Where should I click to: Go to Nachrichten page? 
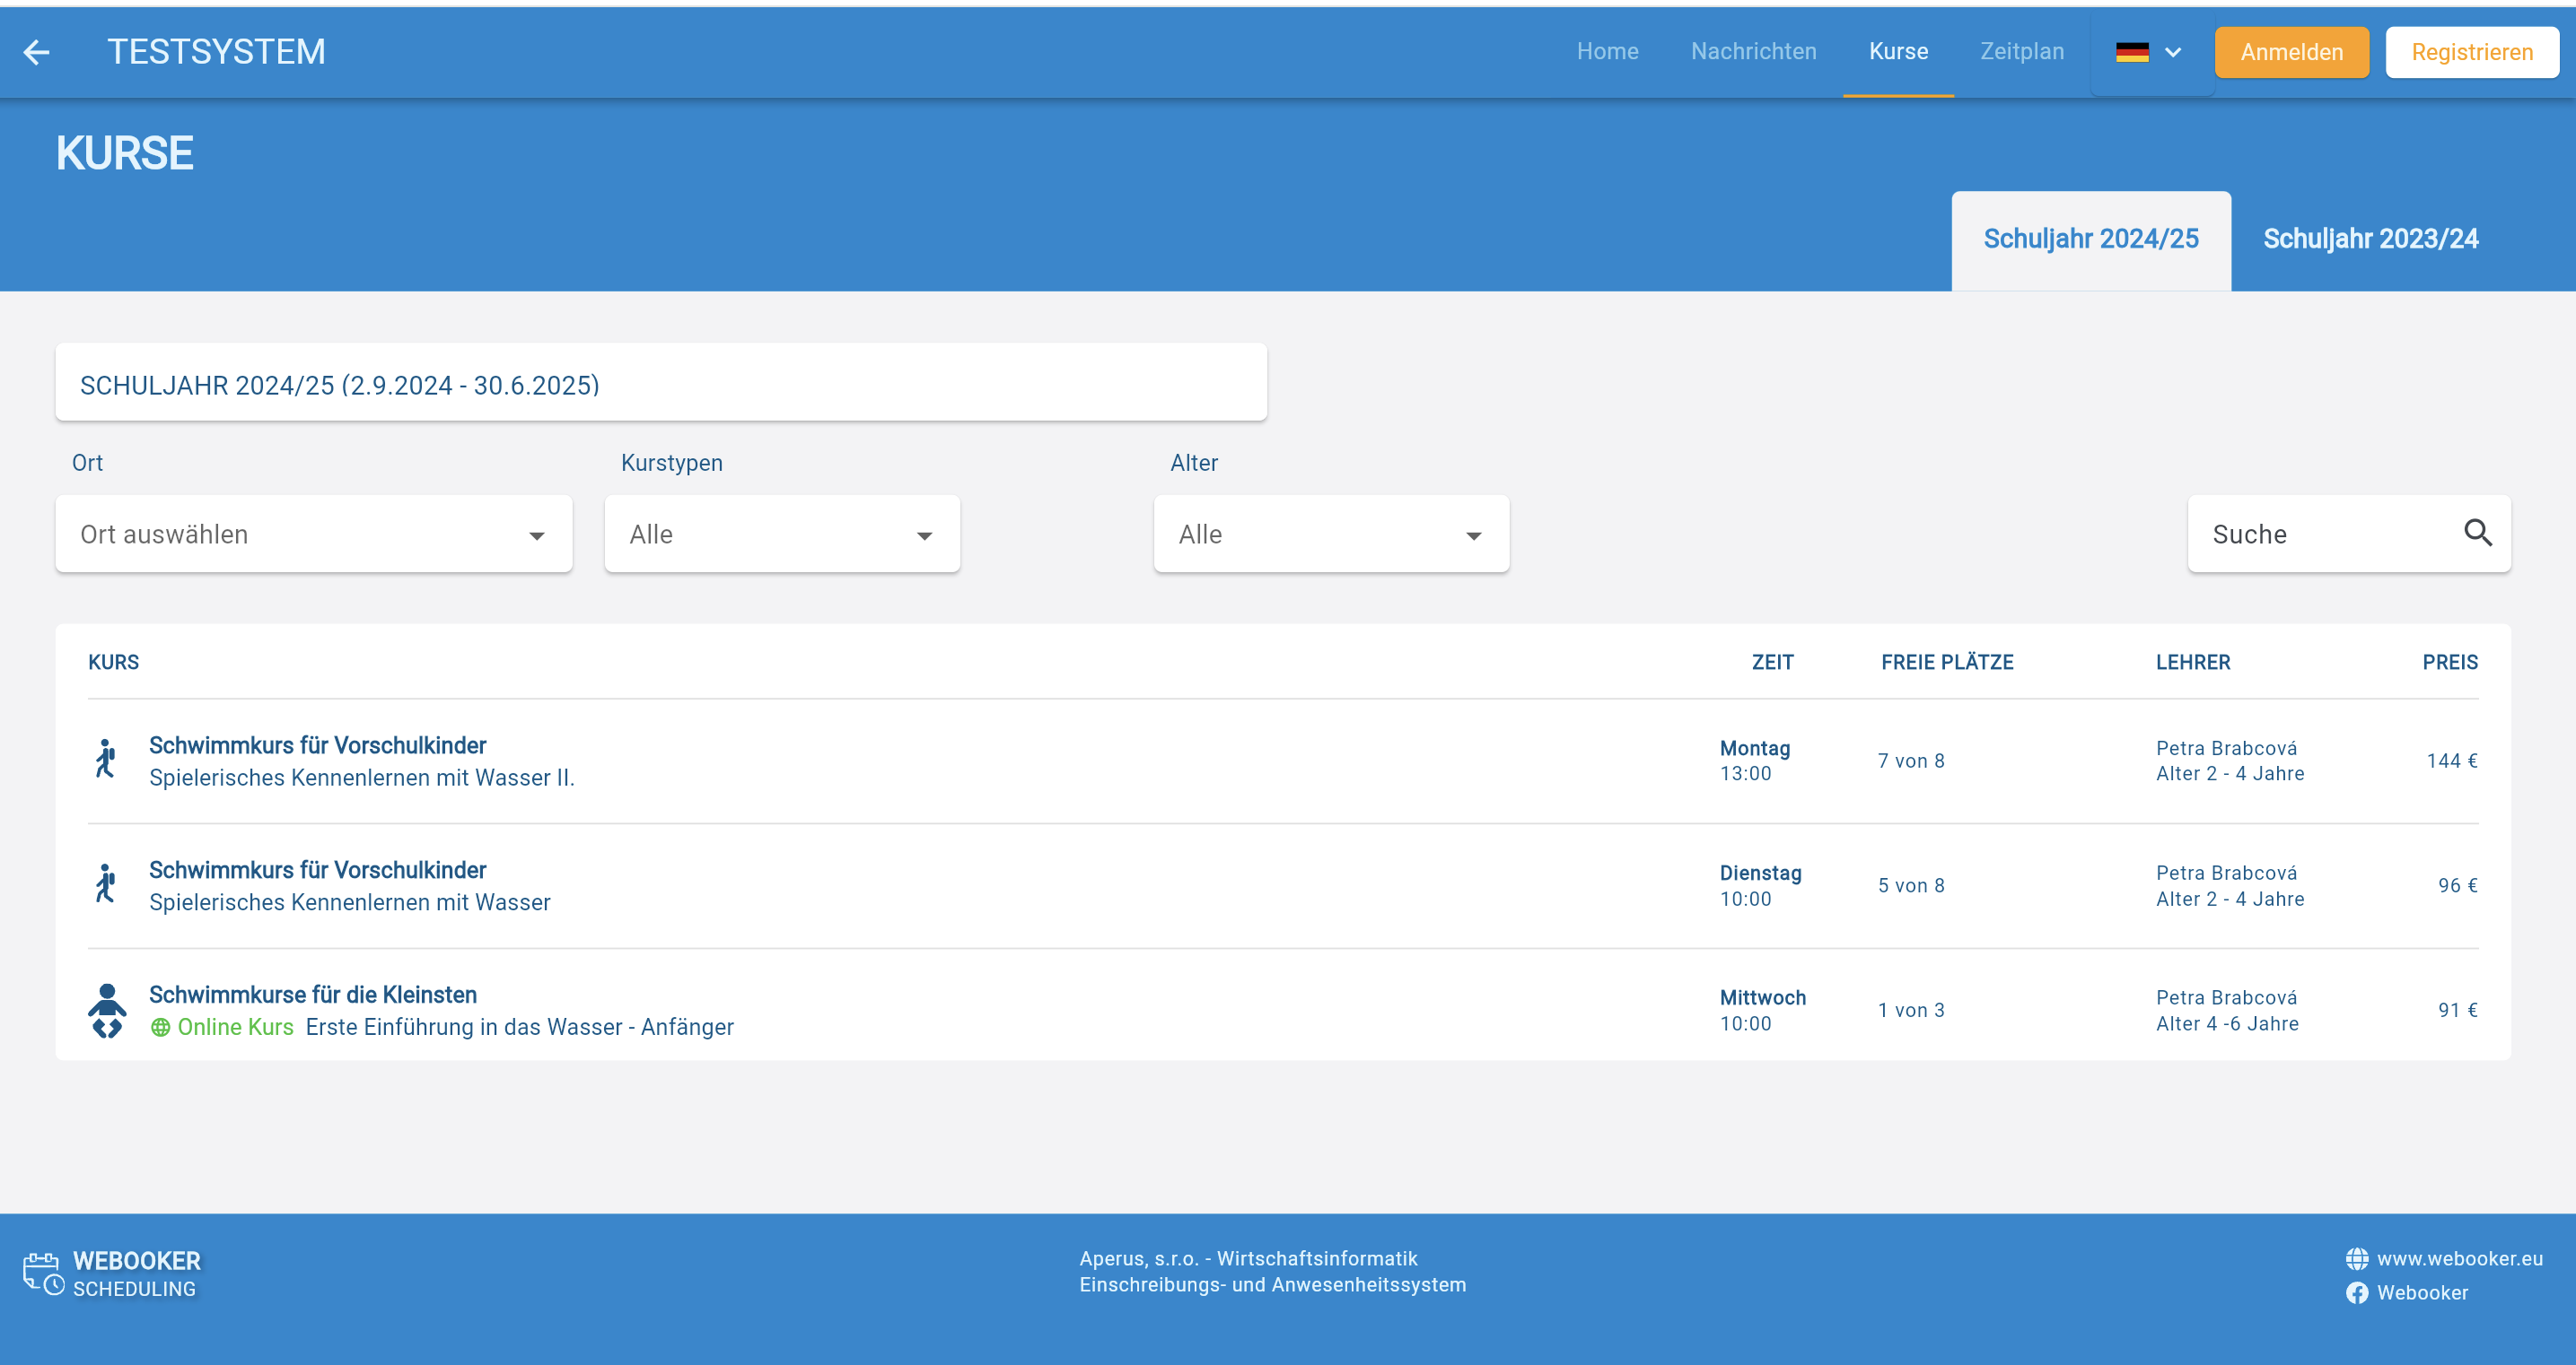(1753, 52)
